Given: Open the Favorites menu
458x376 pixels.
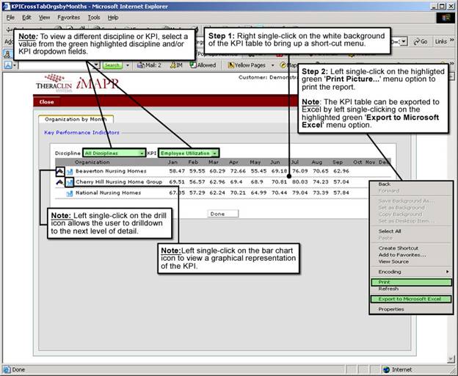Looking at the screenshot, I should tap(69, 17).
